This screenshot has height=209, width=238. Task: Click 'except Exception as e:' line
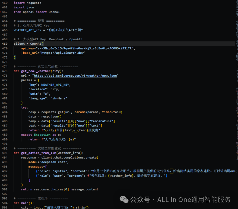(x=41, y=135)
